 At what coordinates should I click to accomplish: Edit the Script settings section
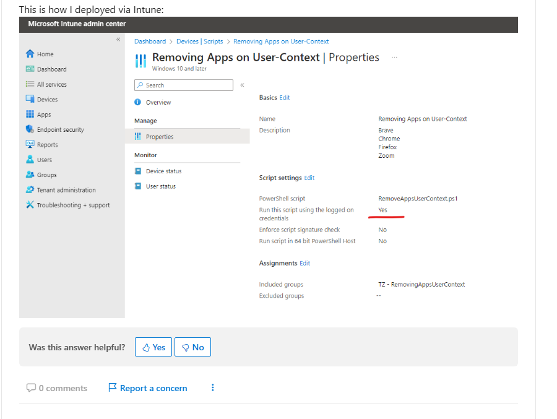[309, 178]
